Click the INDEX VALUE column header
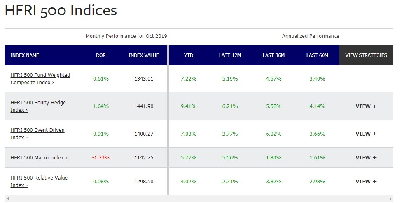The width and height of the screenshot is (400, 203). coord(144,55)
